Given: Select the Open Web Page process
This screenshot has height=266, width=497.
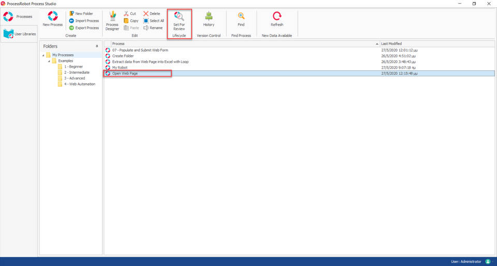Looking at the screenshot, I should tap(299, 73).
